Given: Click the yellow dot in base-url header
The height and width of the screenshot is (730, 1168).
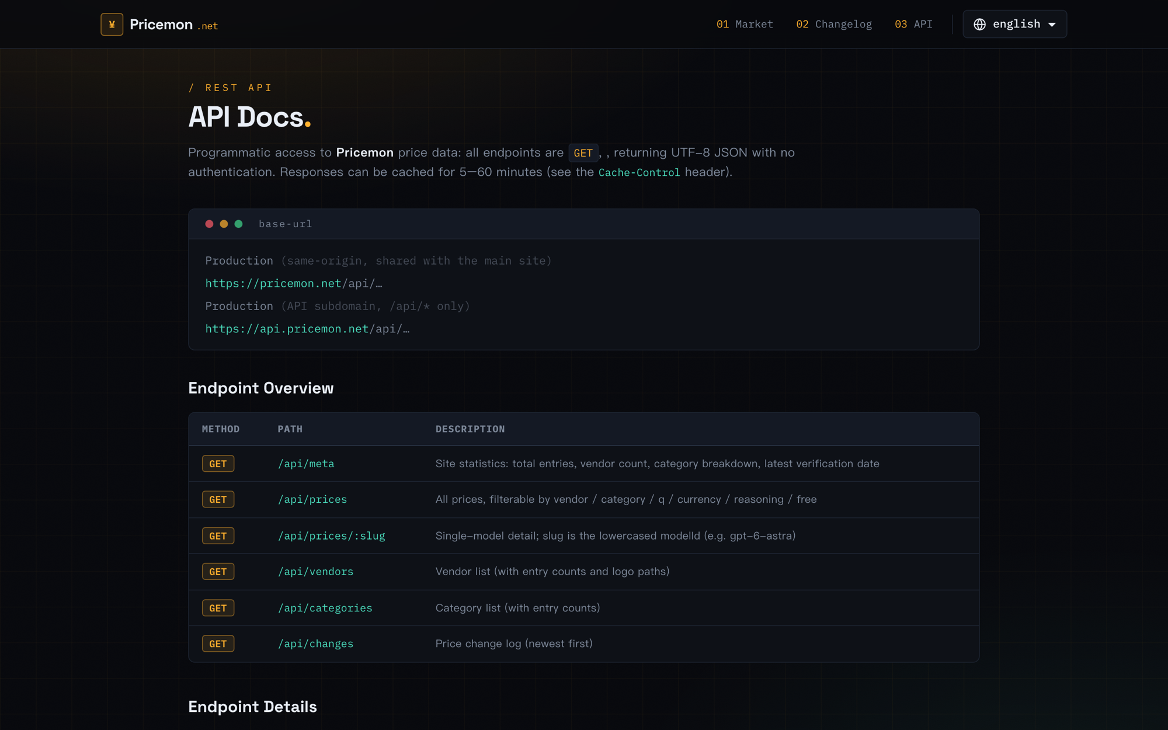Looking at the screenshot, I should click(224, 224).
